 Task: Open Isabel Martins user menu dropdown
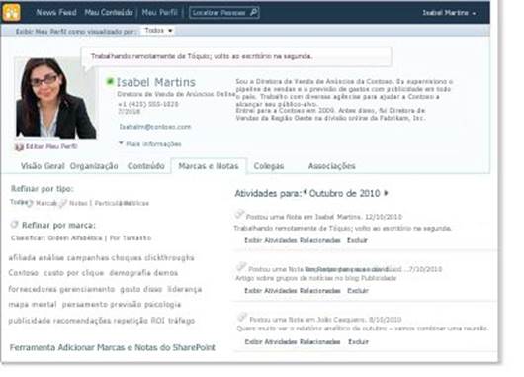(449, 13)
